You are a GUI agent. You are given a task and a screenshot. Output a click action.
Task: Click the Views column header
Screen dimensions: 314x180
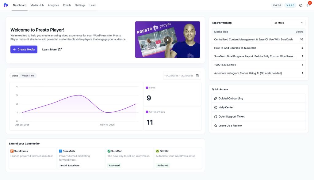point(299,32)
